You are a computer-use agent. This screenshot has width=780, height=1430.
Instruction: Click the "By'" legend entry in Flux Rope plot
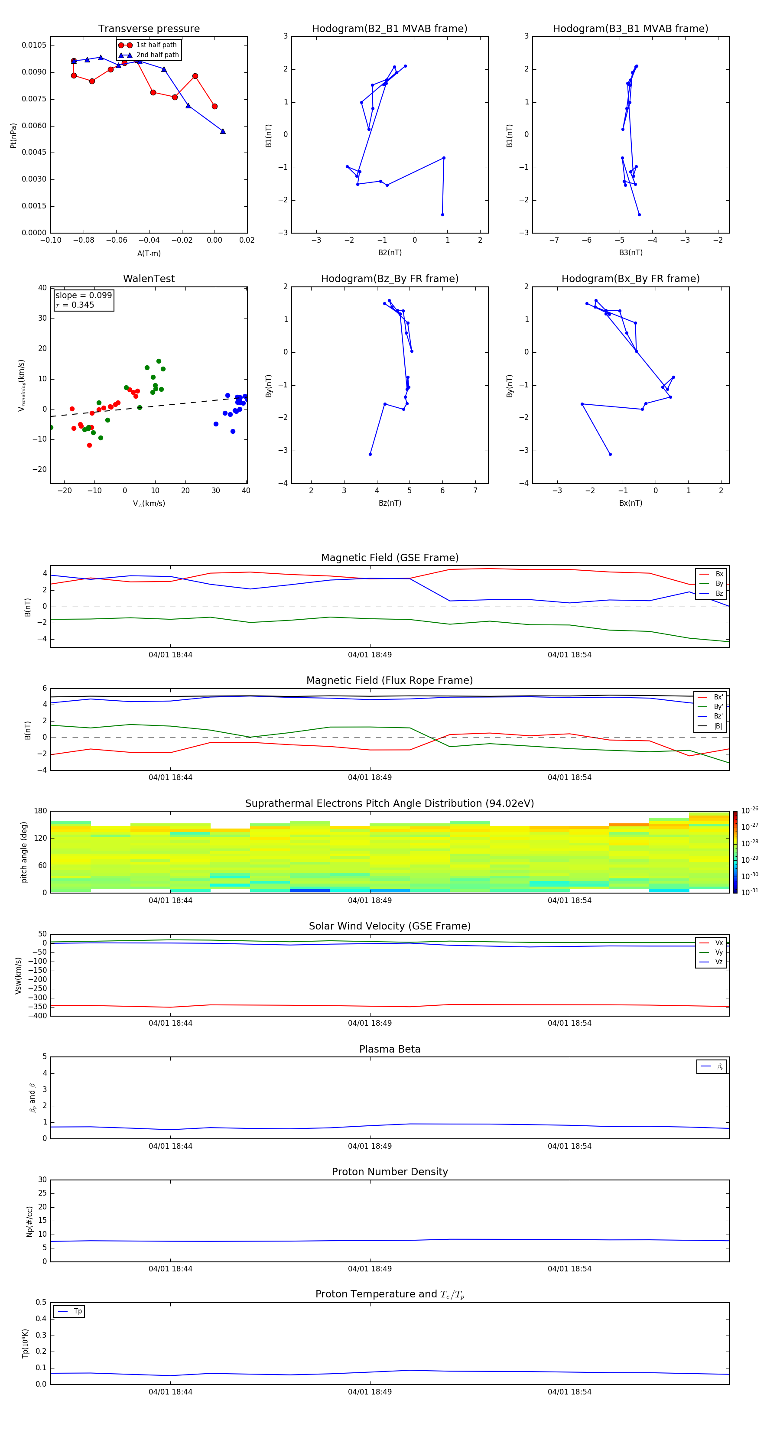coord(711,707)
